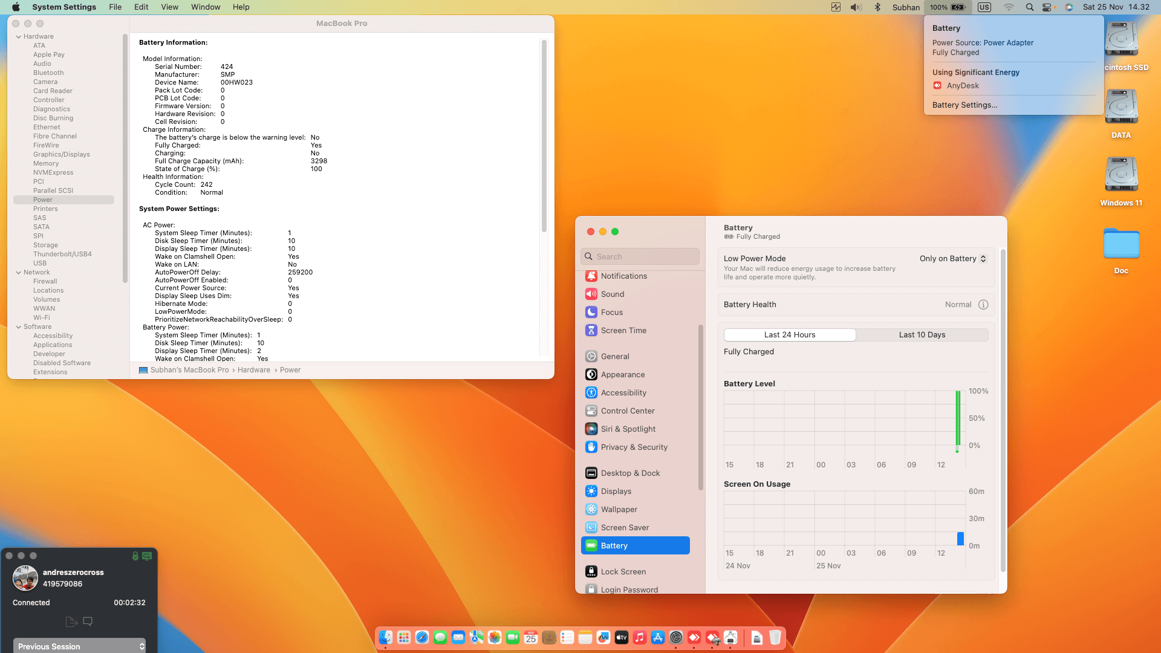Open Launchpad in the Dock

404,637
